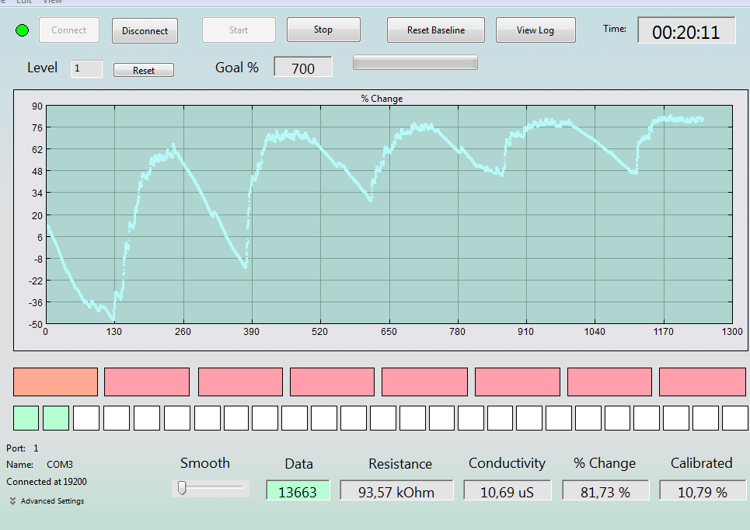Click the Start button

pyautogui.click(x=239, y=30)
